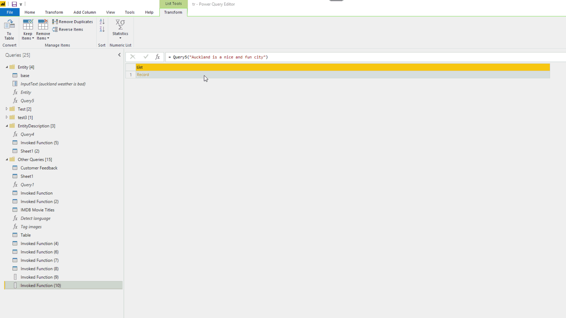Click the To Table convert icon
The image size is (566, 318).
[x=9, y=29]
